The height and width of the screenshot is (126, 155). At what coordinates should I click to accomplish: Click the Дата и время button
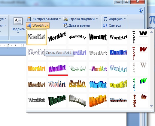pos(76,25)
